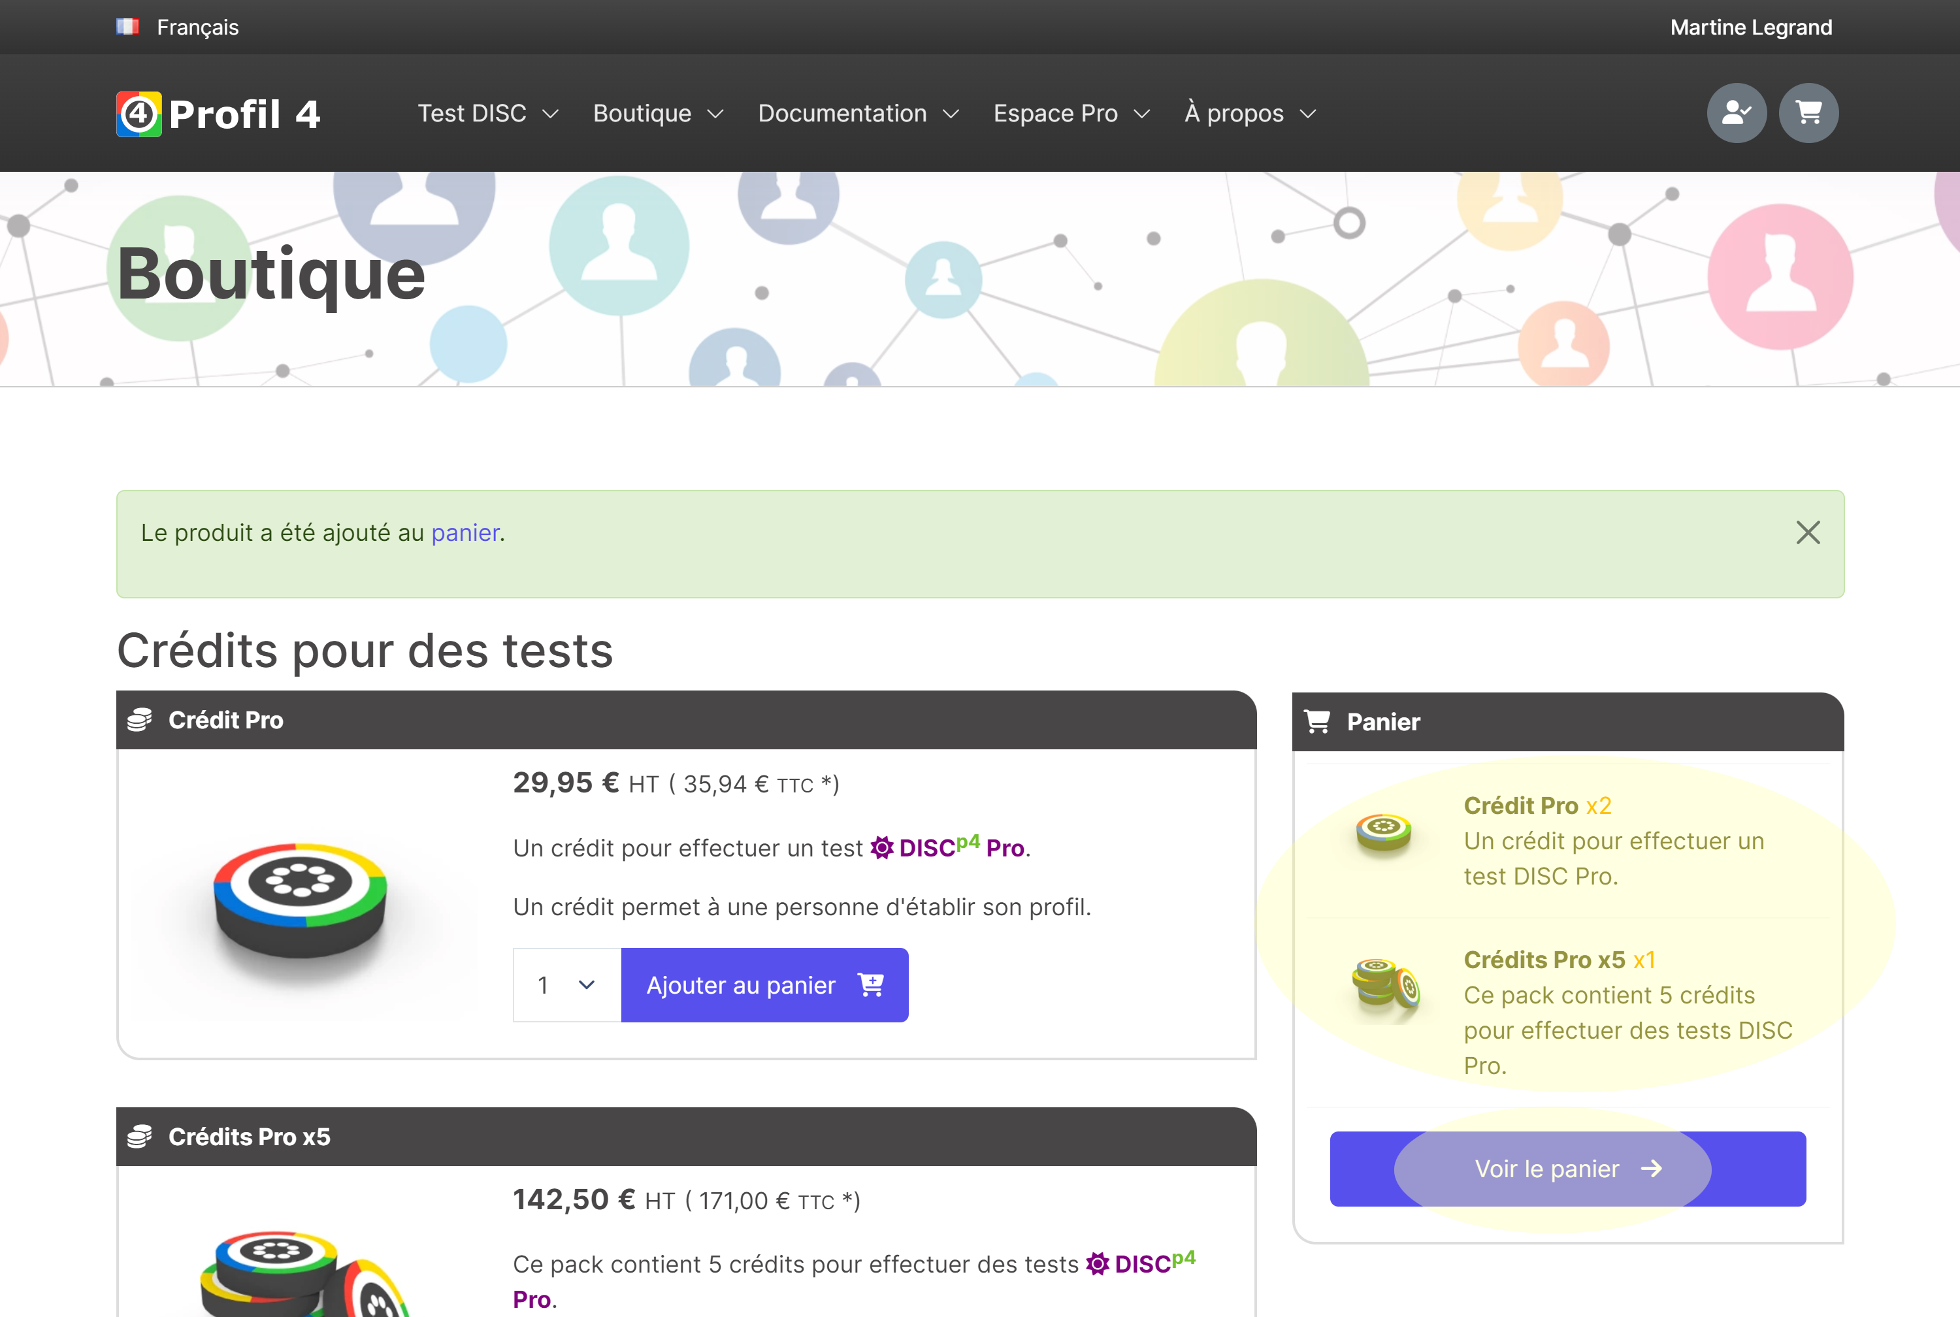The width and height of the screenshot is (1960, 1317).
Task: Click the 29,95 € HT price
Action: tap(586, 783)
